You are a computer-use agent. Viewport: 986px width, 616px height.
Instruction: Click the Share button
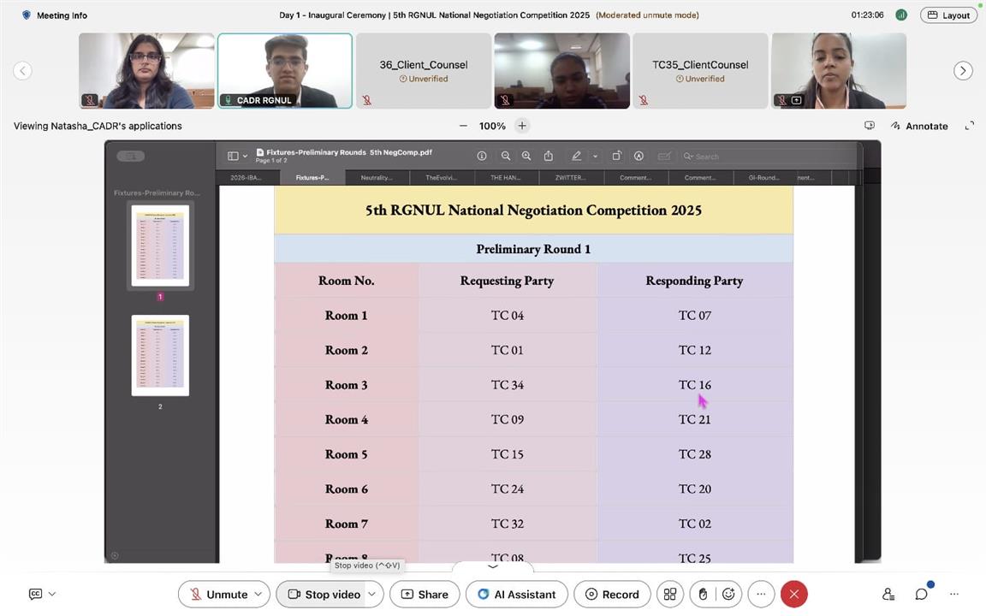coord(425,594)
